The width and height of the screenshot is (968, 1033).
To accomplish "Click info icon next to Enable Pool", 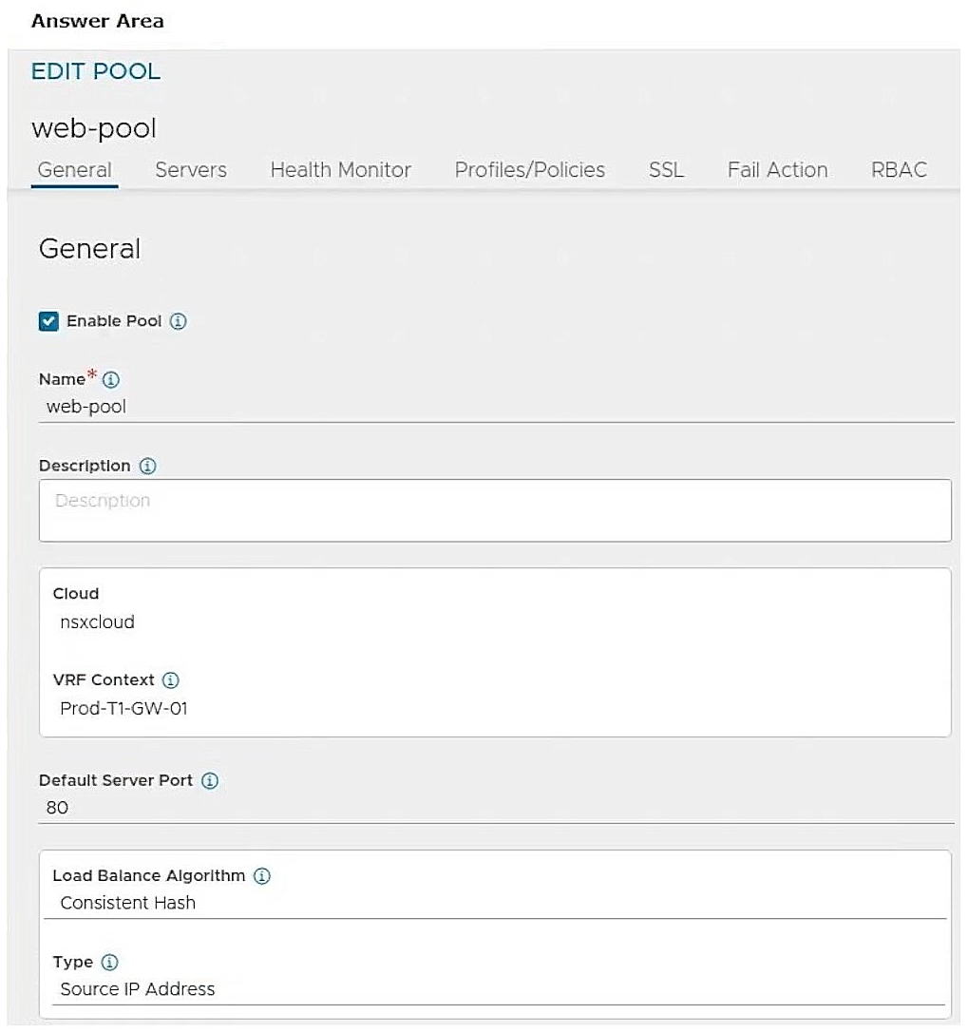I will pyautogui.click(x=178, y=321).
